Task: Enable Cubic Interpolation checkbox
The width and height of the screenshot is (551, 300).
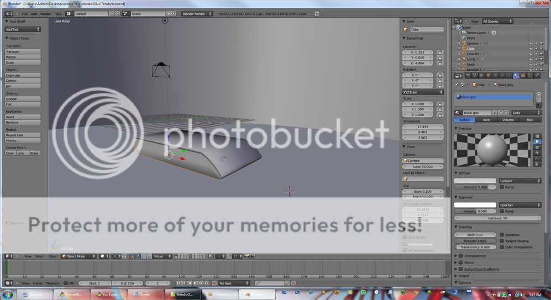Action: pyautogui.click(x=502, y=247)
